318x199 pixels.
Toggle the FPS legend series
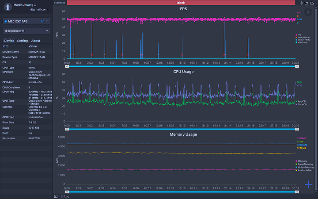pyautogui.click(x=298, y=35)
